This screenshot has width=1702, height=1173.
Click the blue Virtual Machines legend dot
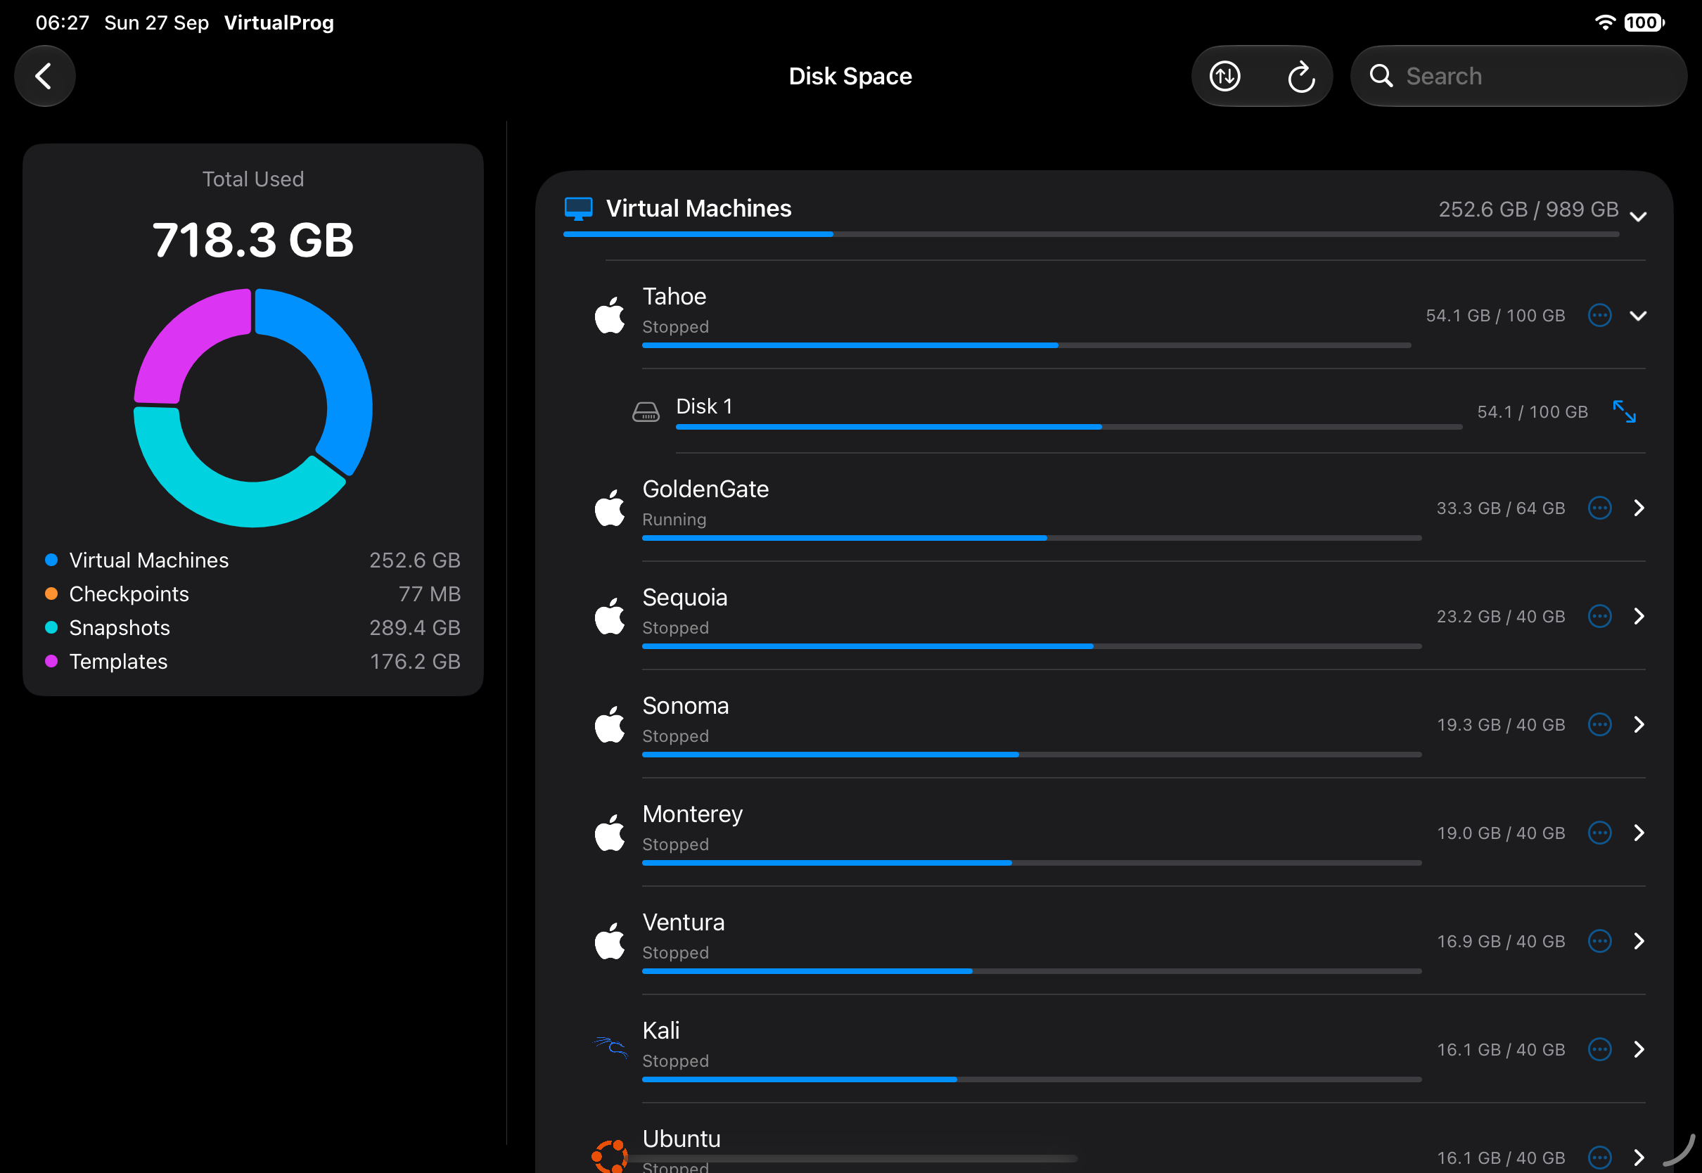[51, 560]
